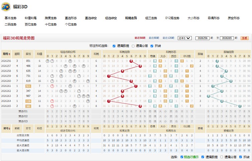This screenshot has width=252, height=161.
Task: Uncheck the 预选行提示 checkbox at the bottom
Action: point(182,157)
